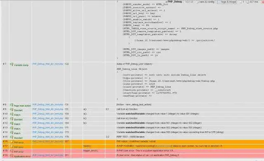Click the 3.2 time value in row #15
Image resolution: width=264 pixels, height=161 pixels.
(107, 137)
